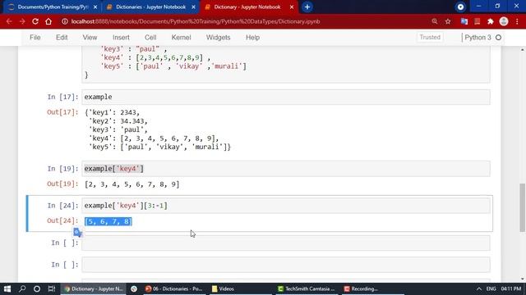Click the browser forward arrow

[x=22, y=21]
